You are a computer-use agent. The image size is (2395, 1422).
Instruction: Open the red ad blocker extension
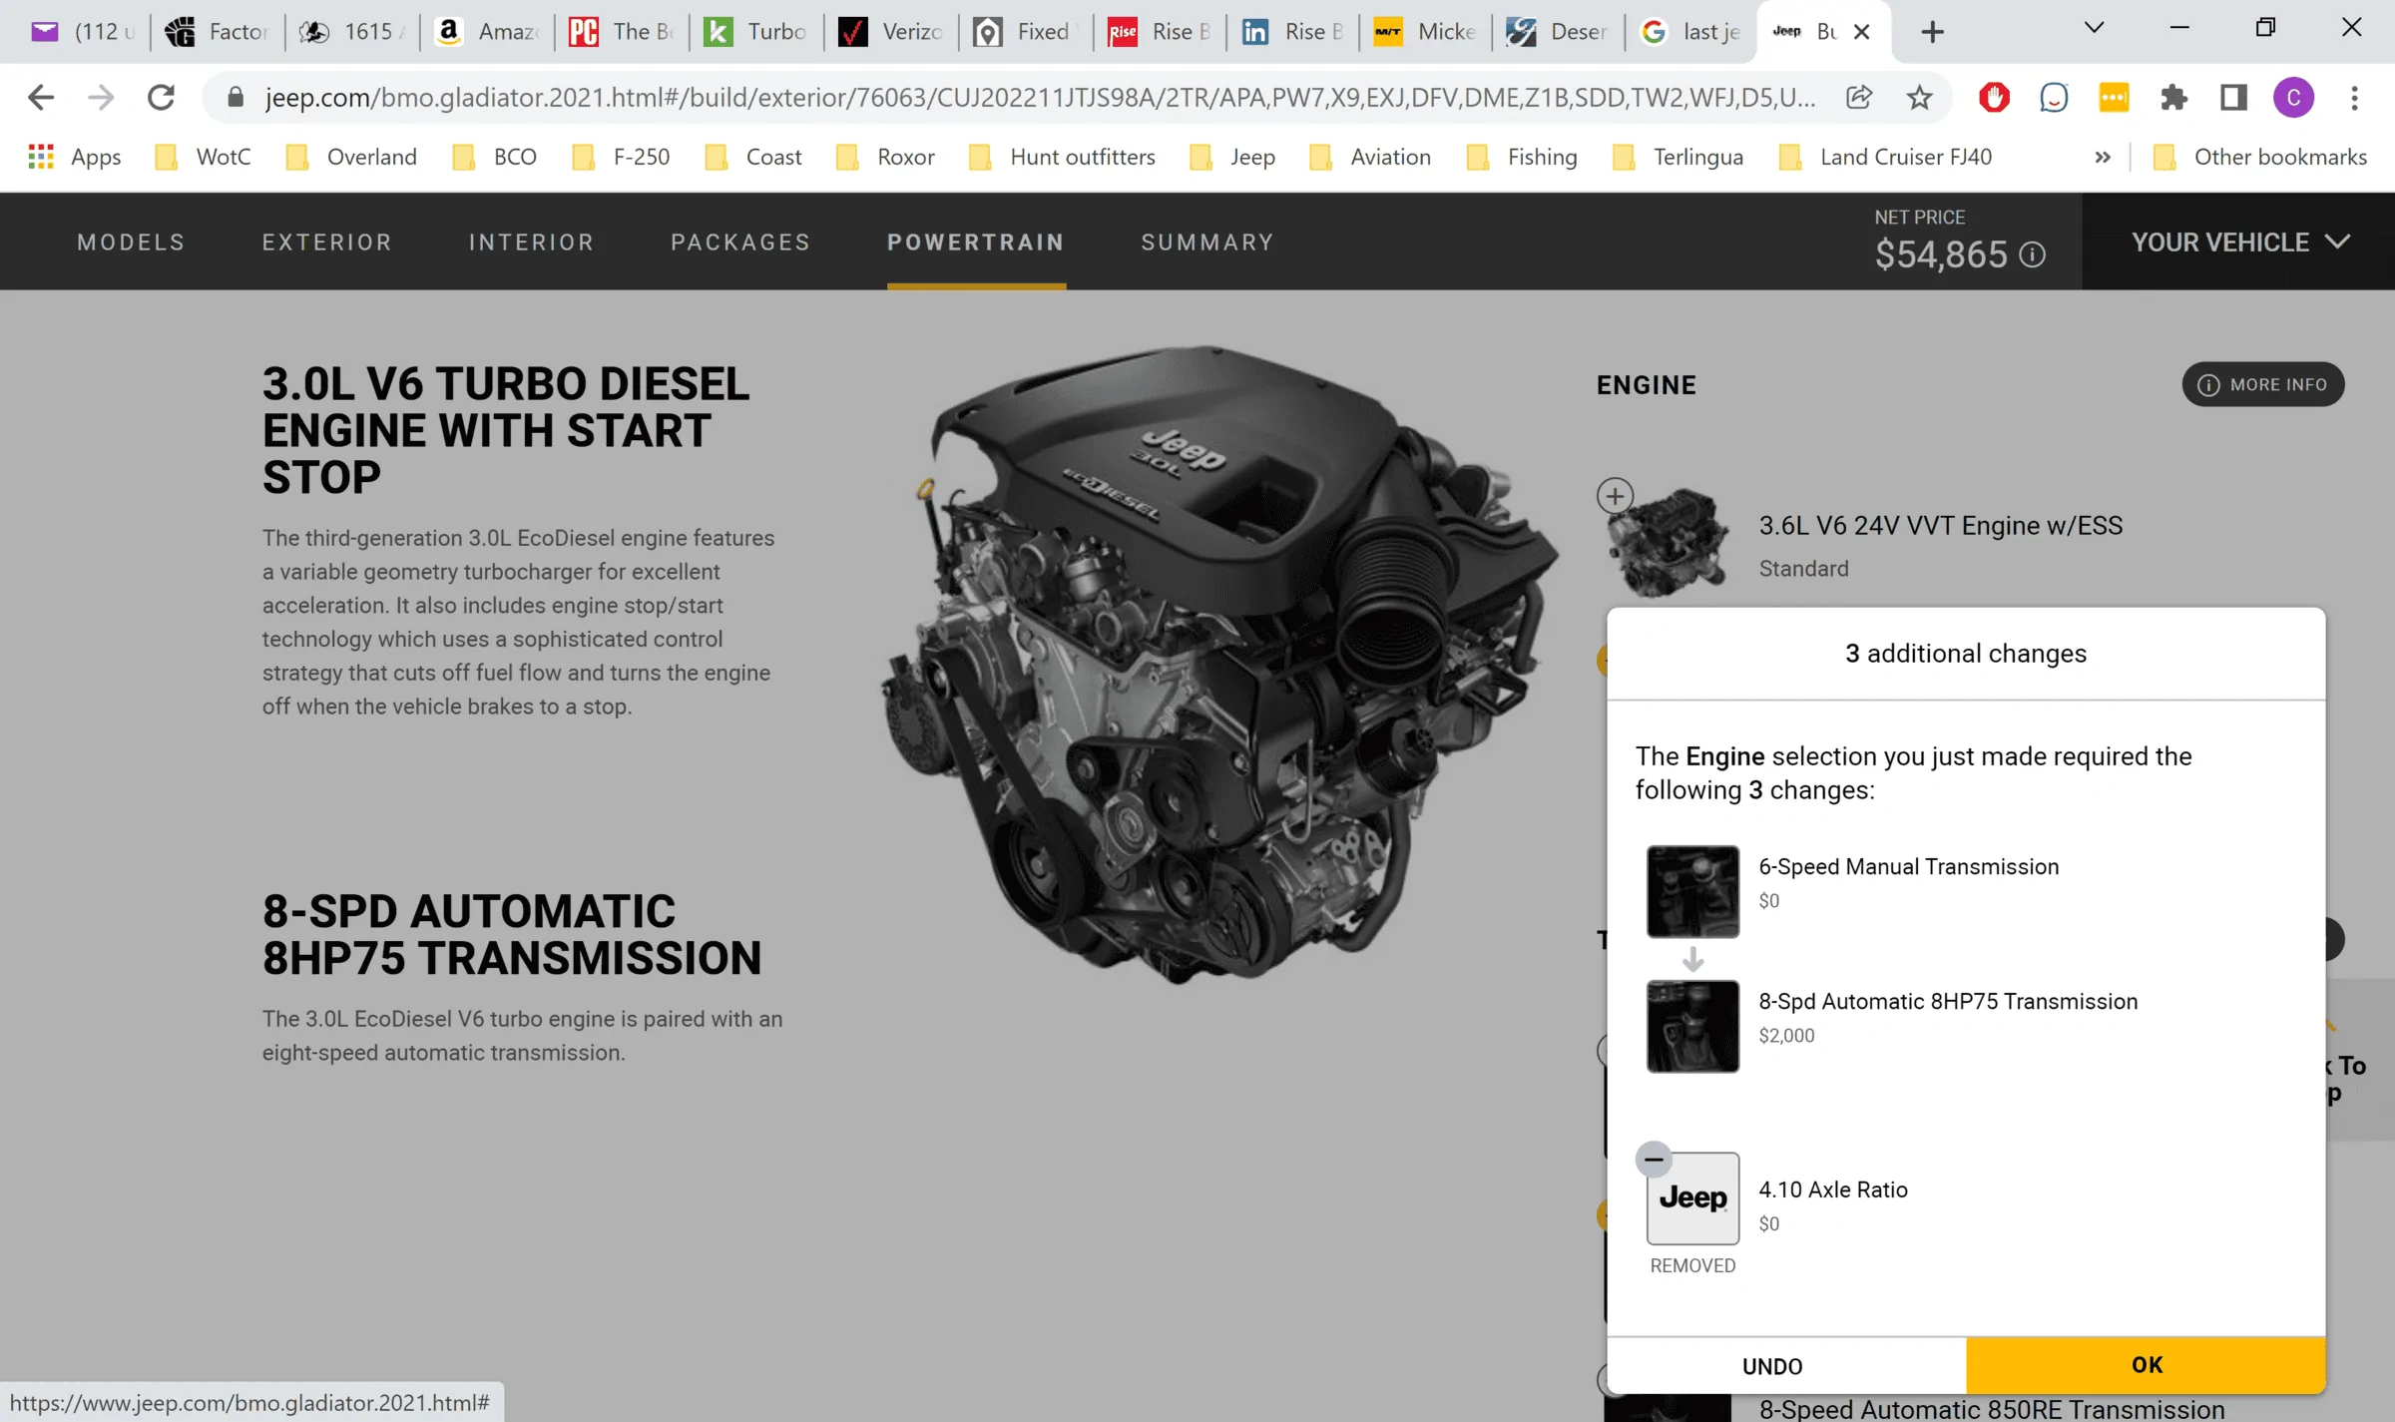[x=1994, y=97]
